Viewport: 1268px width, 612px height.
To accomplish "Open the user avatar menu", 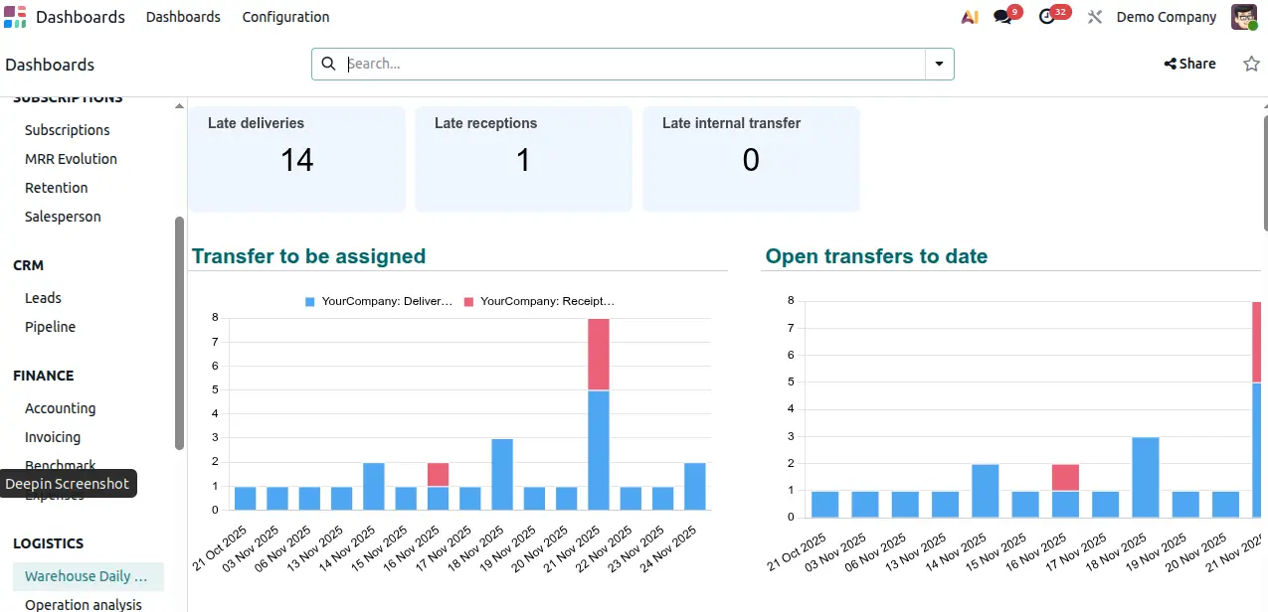I will pos(1244,17).
